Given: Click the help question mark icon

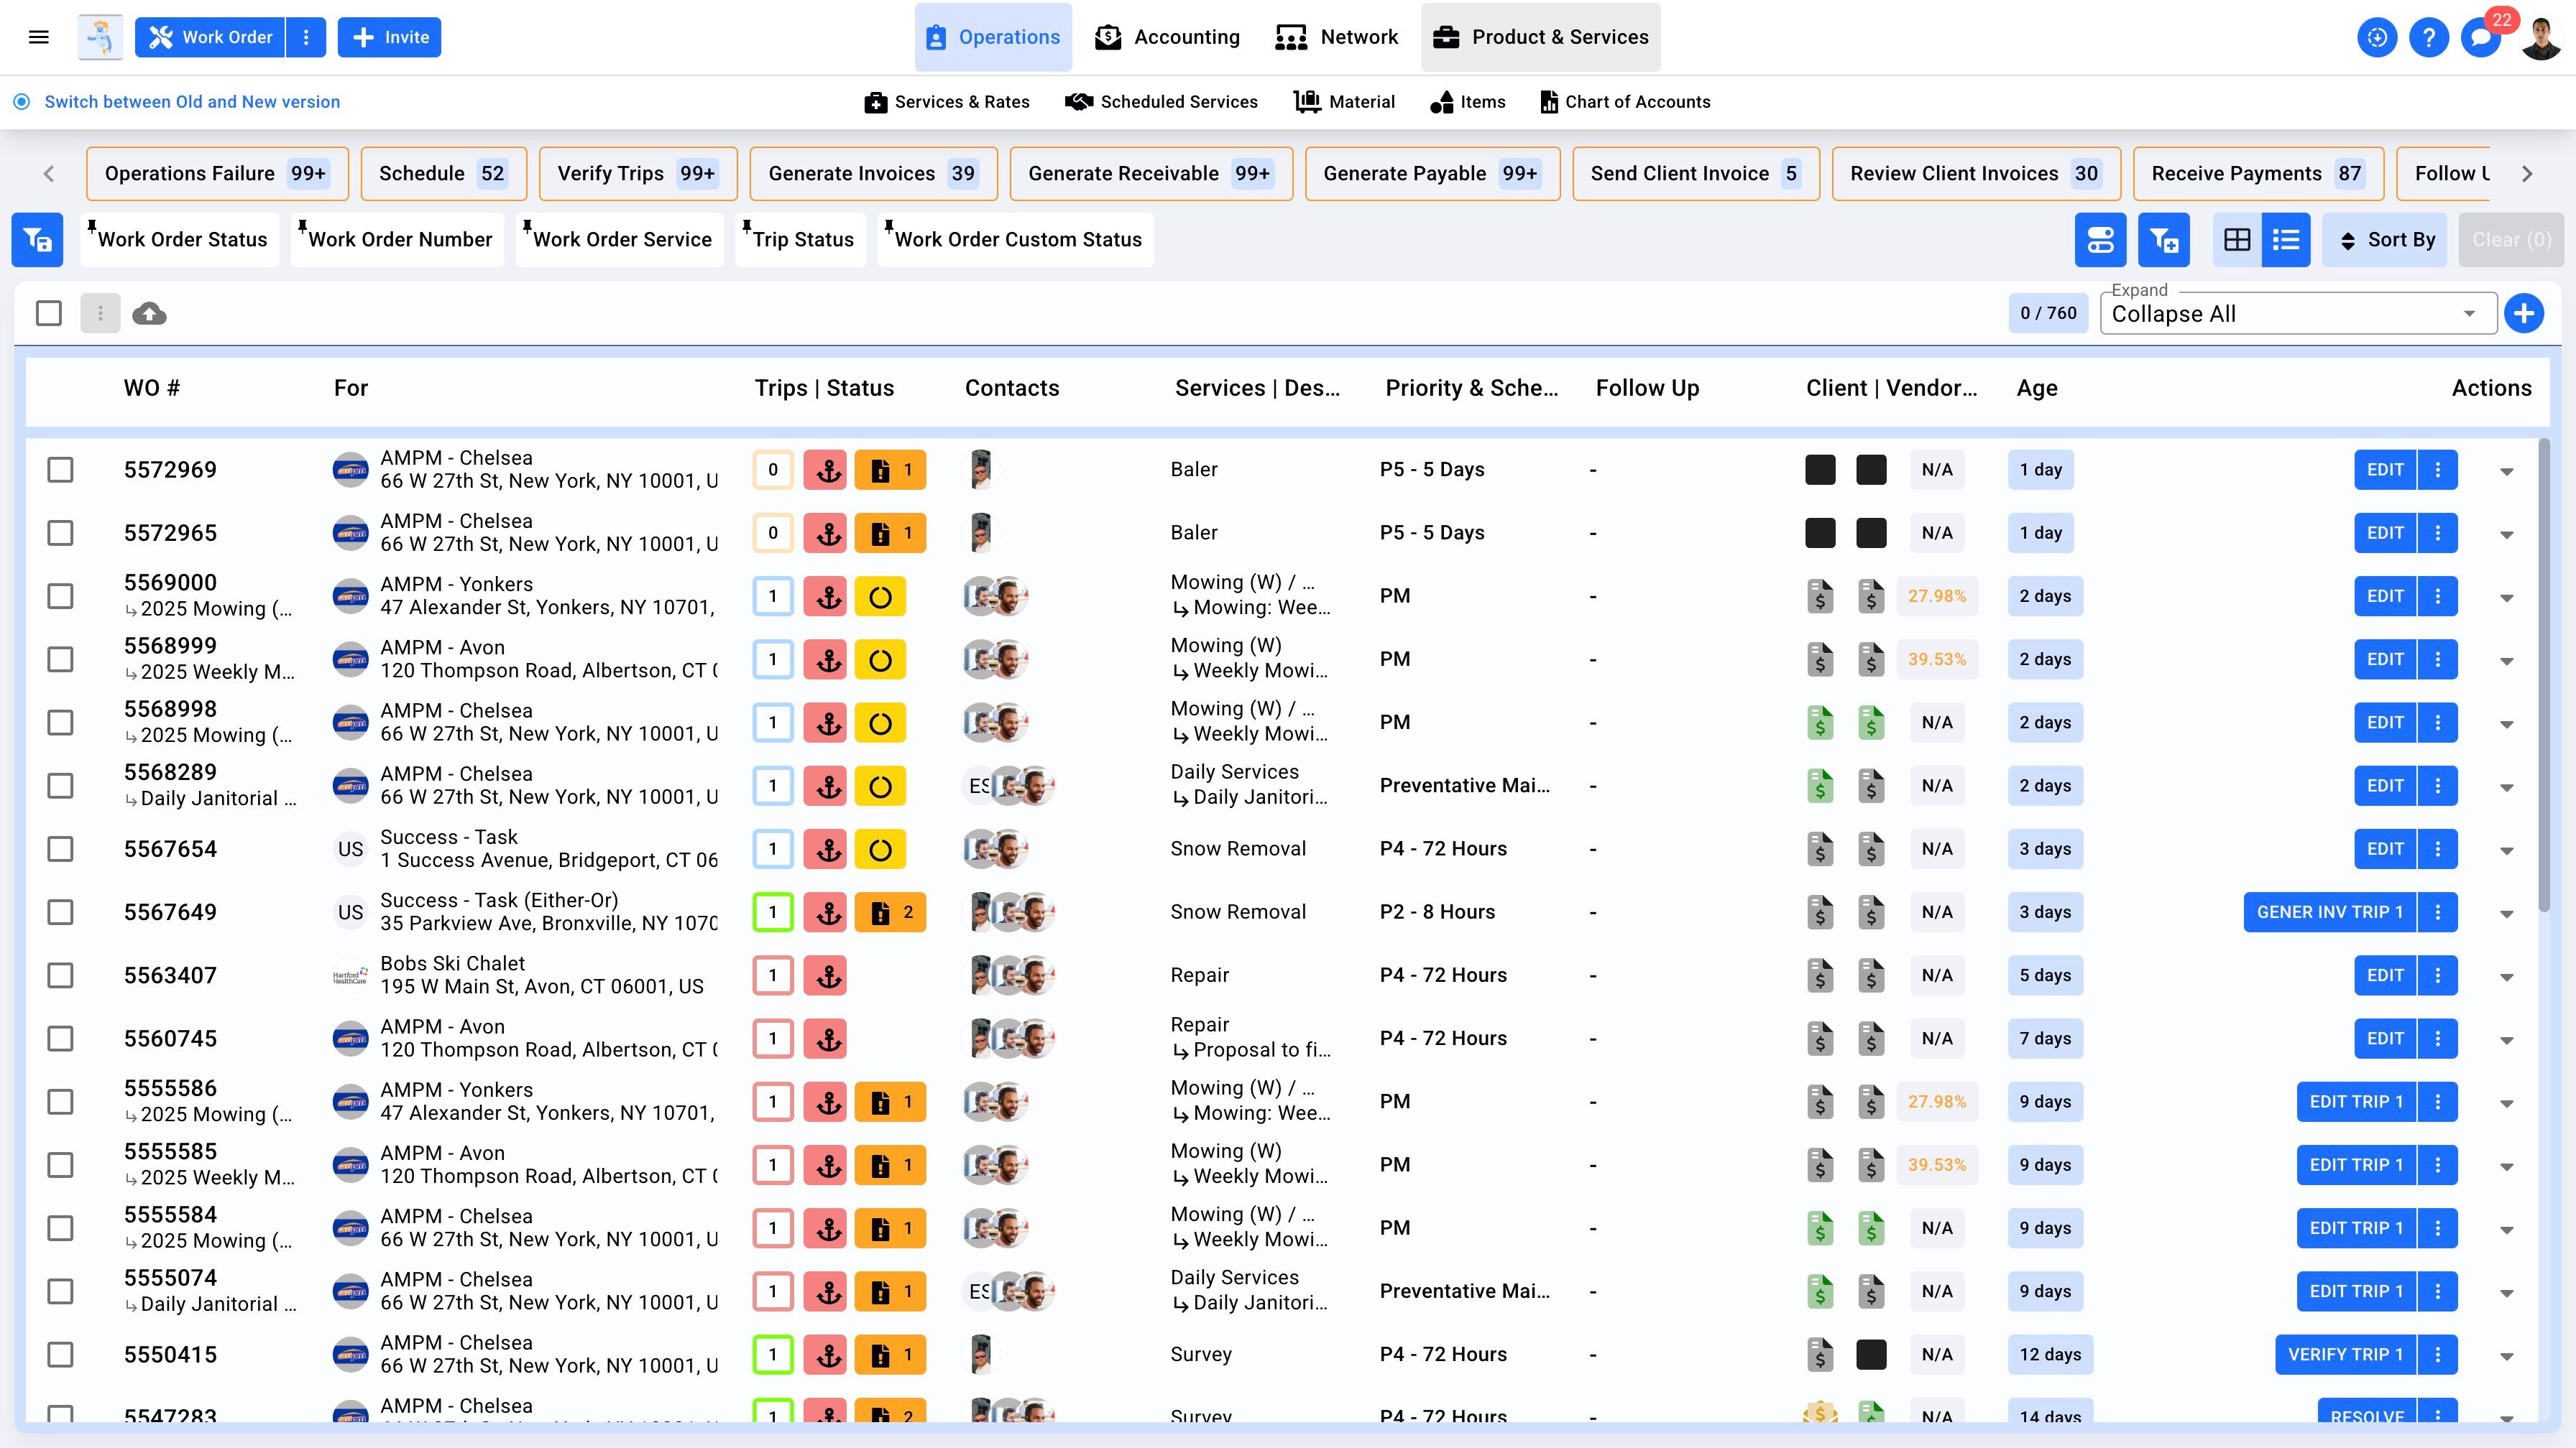Looking at the screenshot, I should (x=2428, y=38).
